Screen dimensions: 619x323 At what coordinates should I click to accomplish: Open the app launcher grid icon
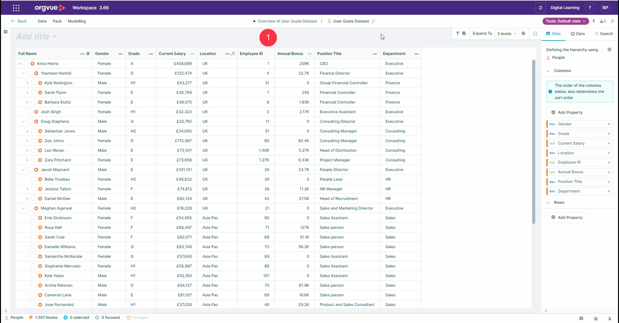tap(16, 8)
